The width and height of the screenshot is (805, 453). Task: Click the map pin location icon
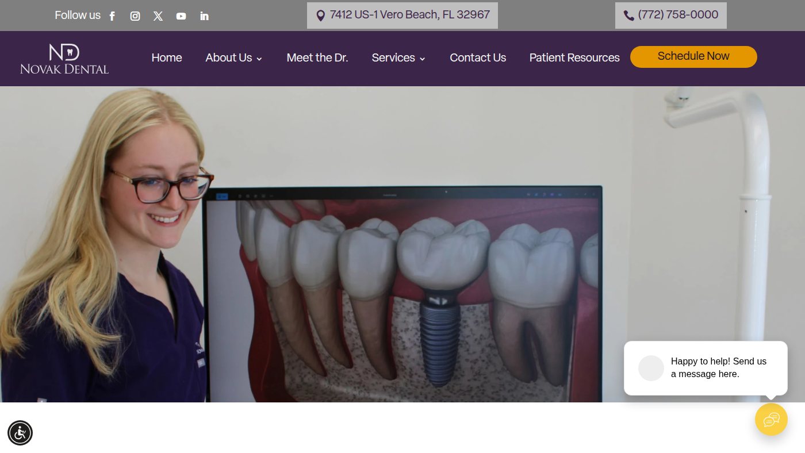(321, 16)
